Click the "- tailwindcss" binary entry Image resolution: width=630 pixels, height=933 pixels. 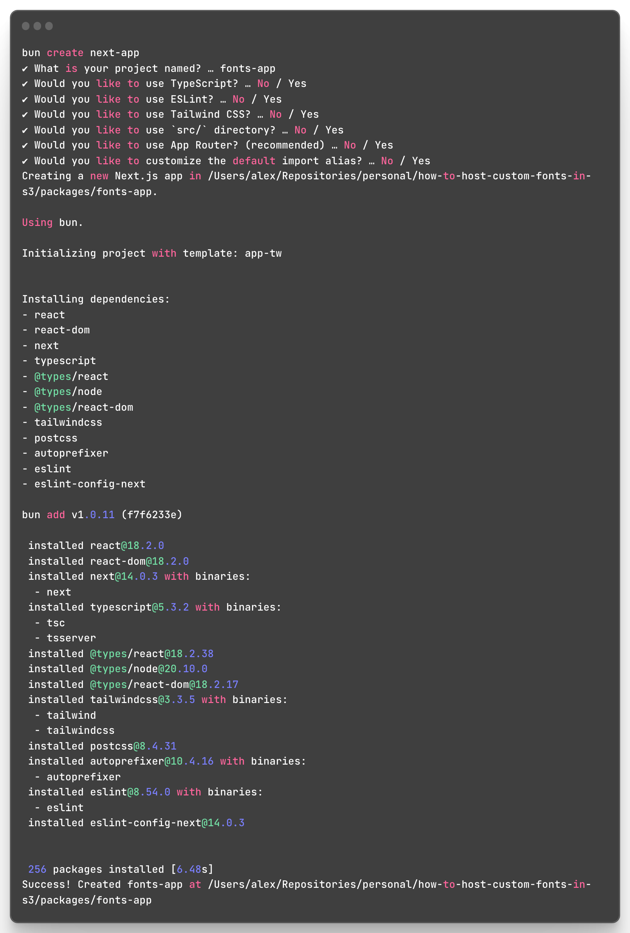74,730
